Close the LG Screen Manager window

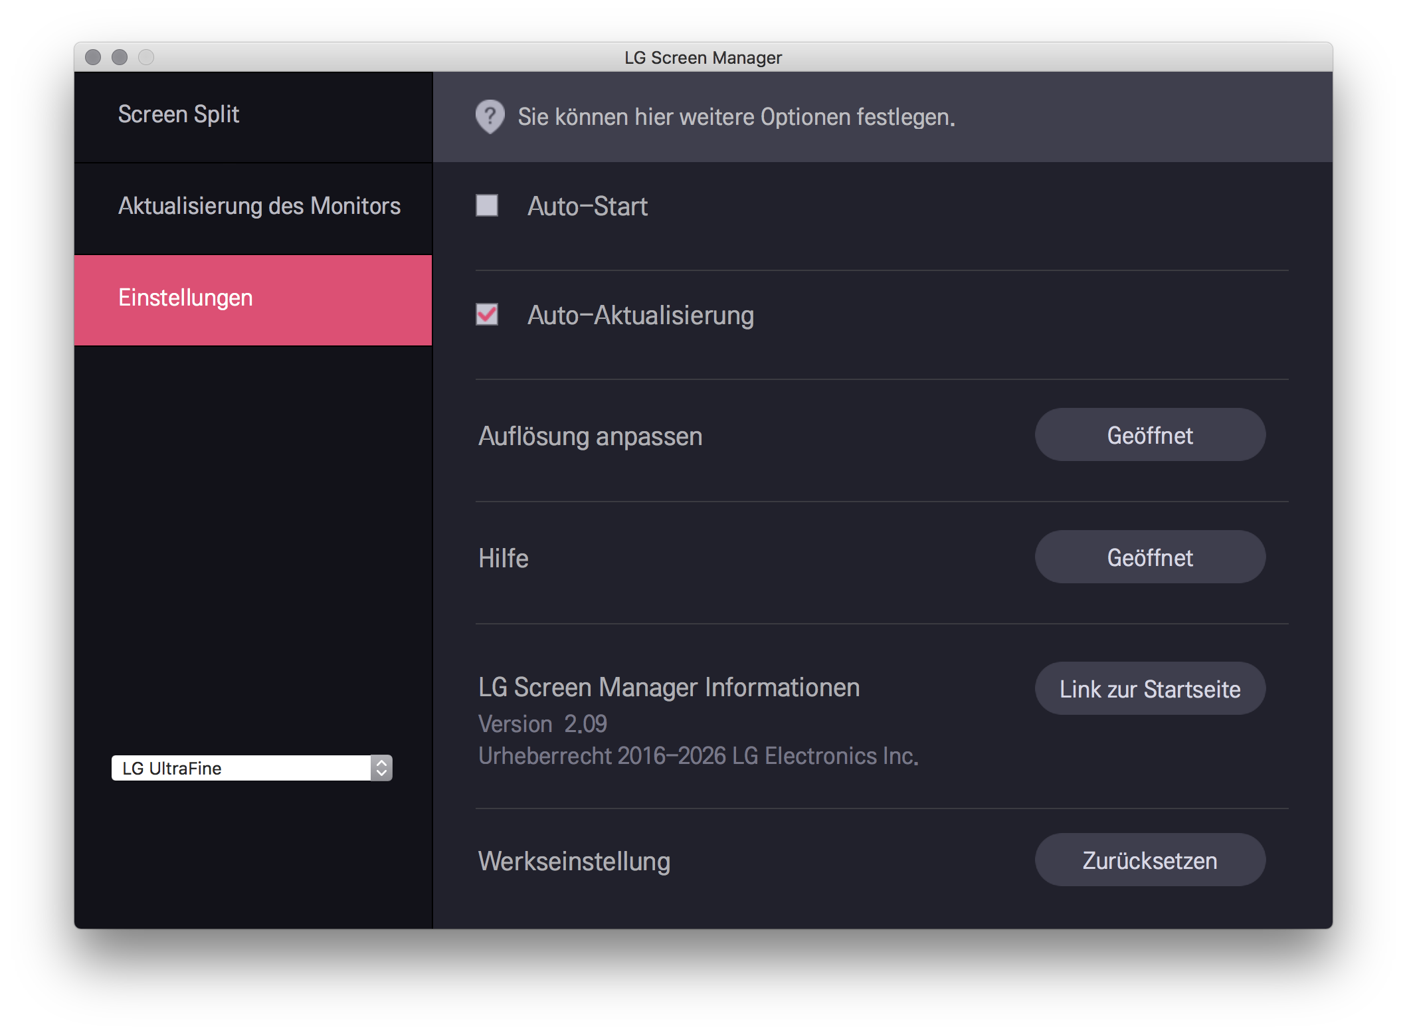93,58
